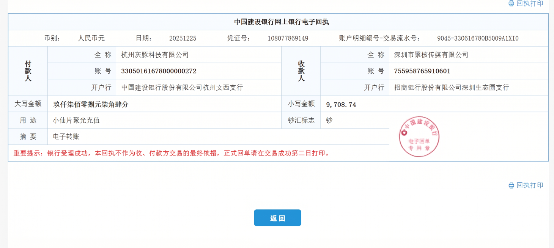Select the numeric amount 9,708.74
The width and height of the screenshot is (554, 248).
point(341,105)
